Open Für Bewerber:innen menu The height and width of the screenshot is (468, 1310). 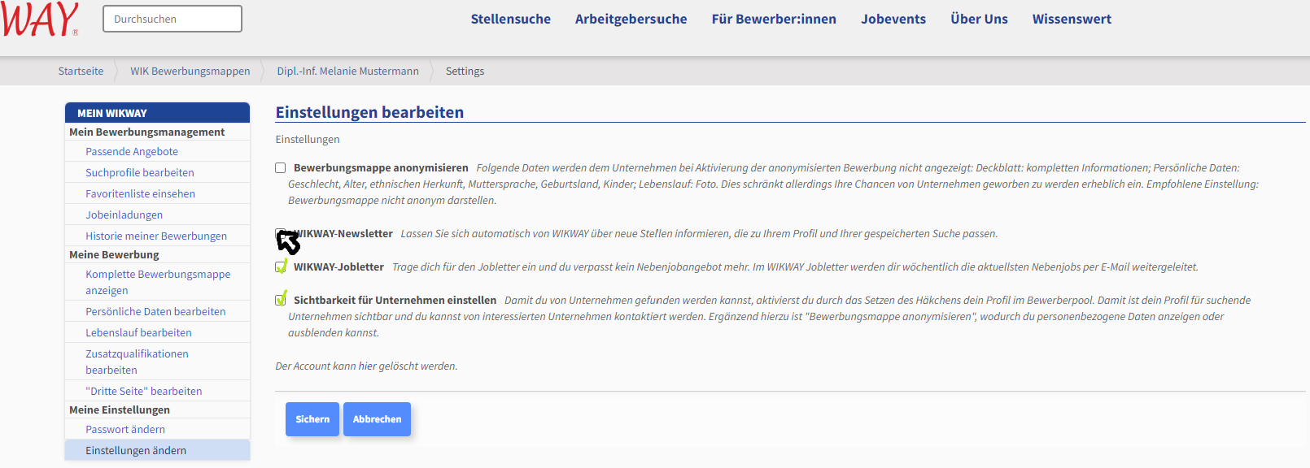(774, 19)
